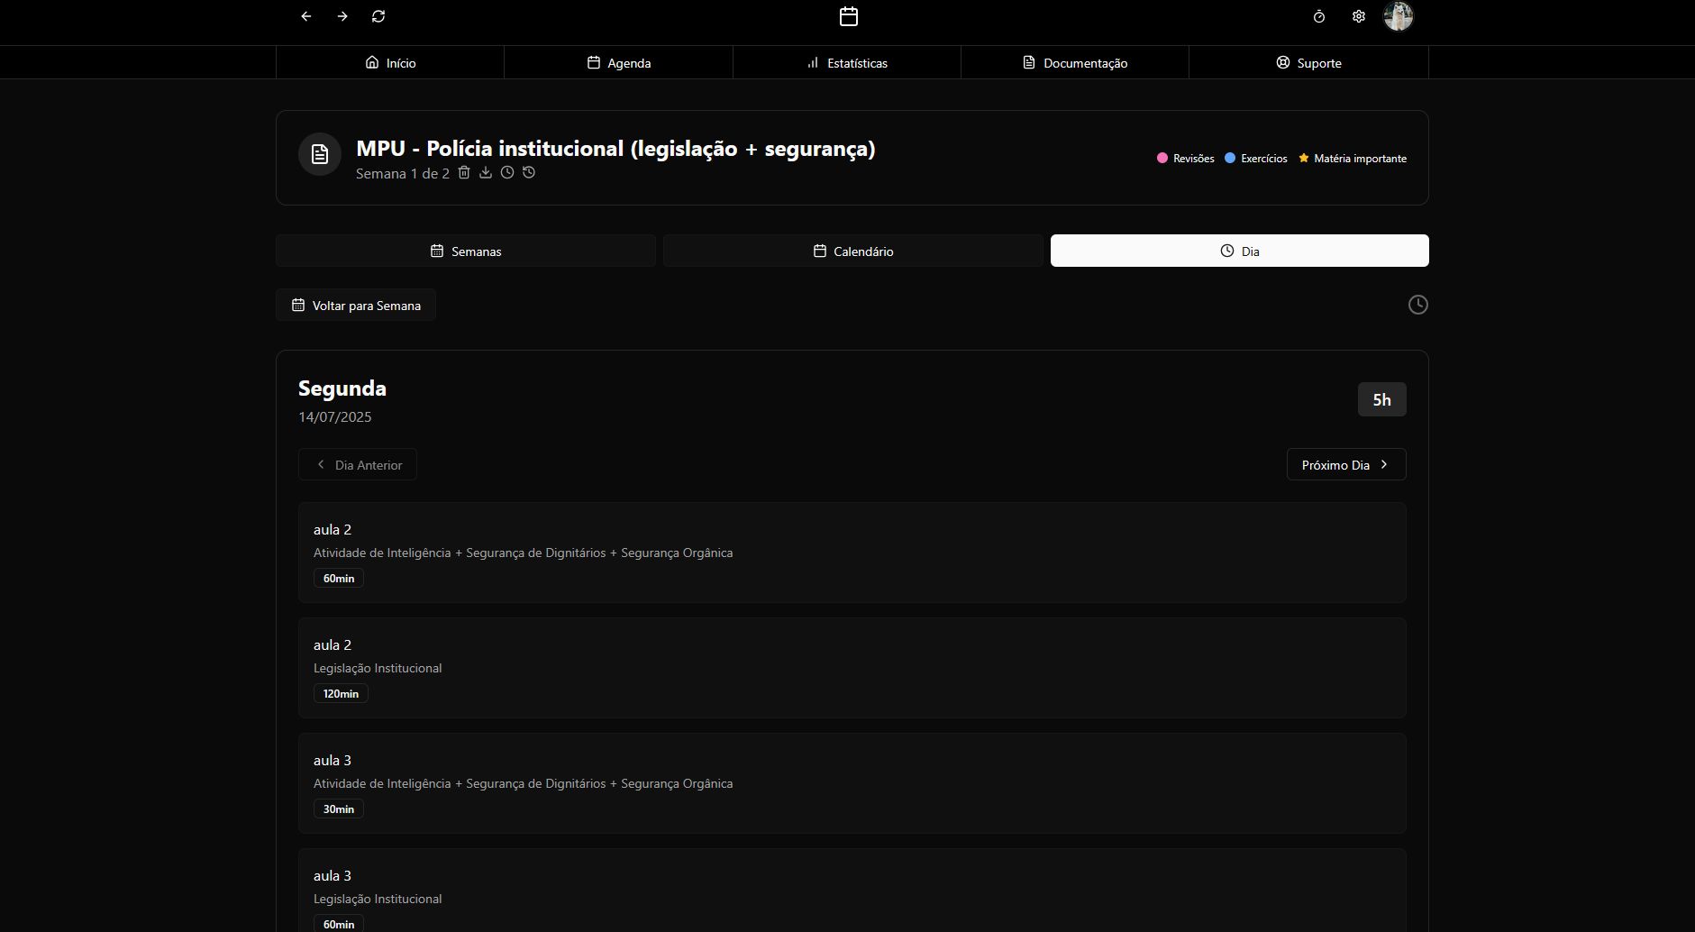The height and width of the screenshot is (932, 1695).
Task: Download the plan with the download icon
Action: 486,172
